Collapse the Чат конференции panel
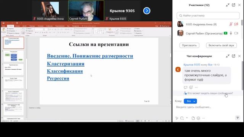The image size is (244, 137). coord(228,56)
